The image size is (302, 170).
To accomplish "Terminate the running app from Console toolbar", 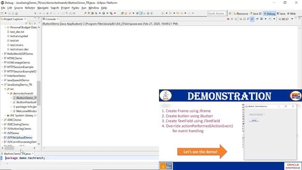I will (x=228, y=19).
